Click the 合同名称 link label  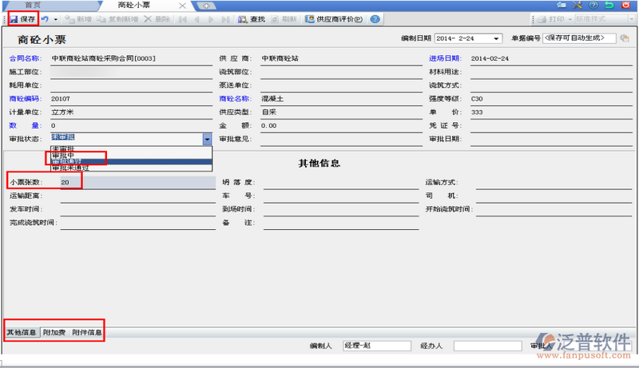[x=22, y=58]
